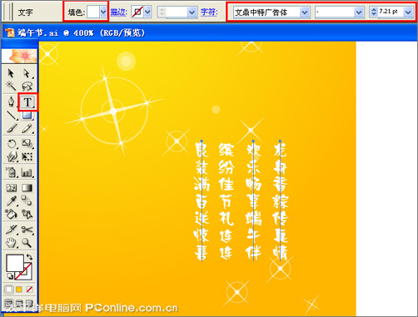Viewport: 418px width, 317px height.
Task: Click the stroke swatch in control bar
Action: (137, 12)
